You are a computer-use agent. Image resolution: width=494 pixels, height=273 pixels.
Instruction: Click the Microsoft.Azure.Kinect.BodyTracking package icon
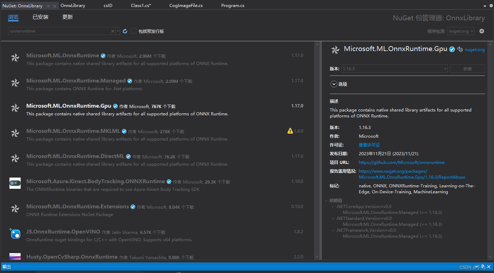pyautogui.click(x=15, y=183)
